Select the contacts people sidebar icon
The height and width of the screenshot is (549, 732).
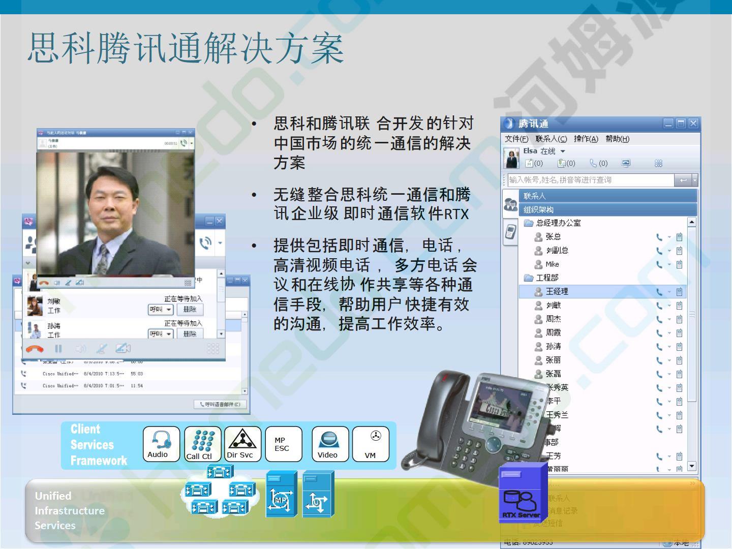(x=510, y=204)
